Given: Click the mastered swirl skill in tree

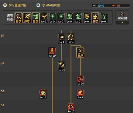Looking at the screenshot, I should coord(80,52).
